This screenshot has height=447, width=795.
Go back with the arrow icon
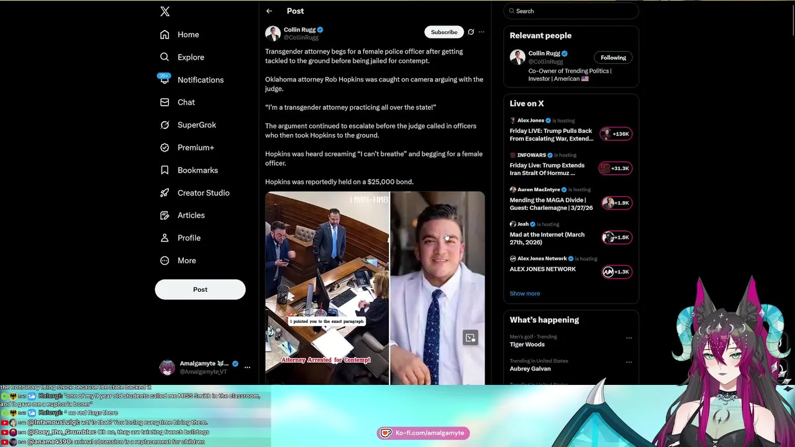(269, 11)
